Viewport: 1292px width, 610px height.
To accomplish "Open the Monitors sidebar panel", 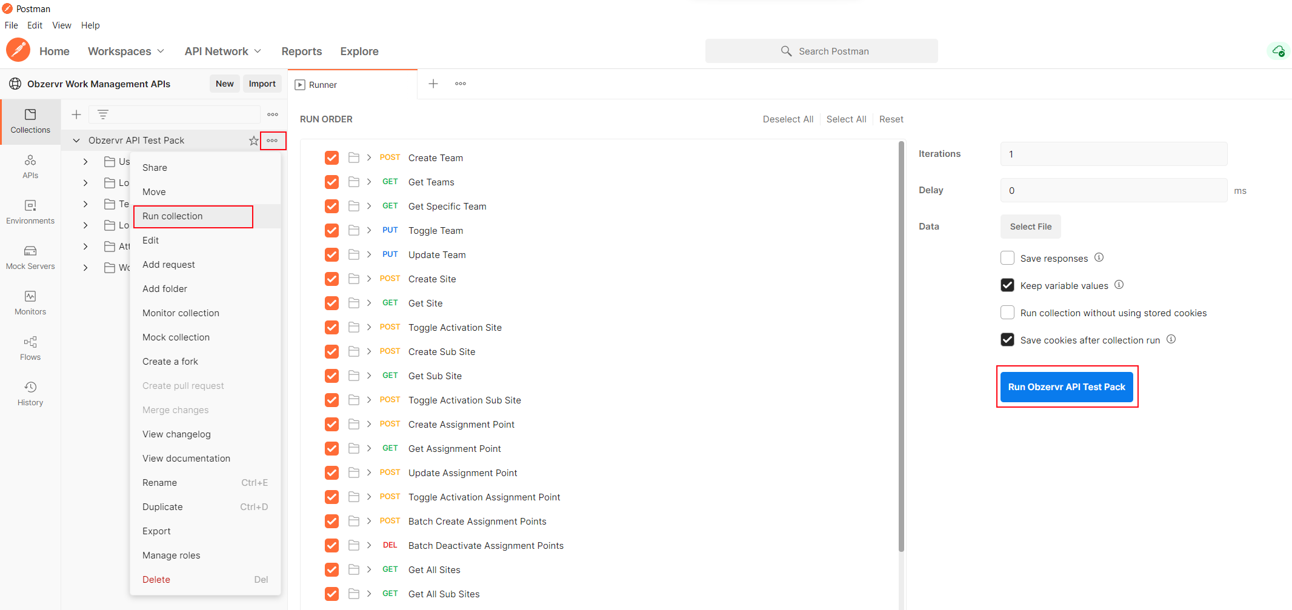I will click(30, 303).
